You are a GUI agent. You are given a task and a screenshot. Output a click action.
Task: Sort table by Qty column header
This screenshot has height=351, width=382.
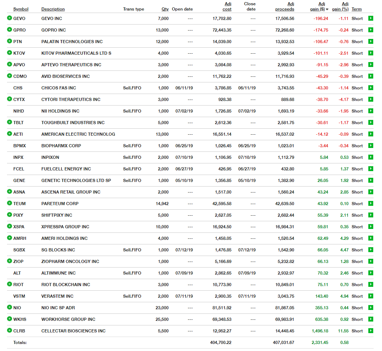coord(165,9)
